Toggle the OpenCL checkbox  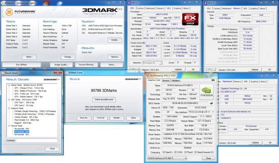click(164, 152)
